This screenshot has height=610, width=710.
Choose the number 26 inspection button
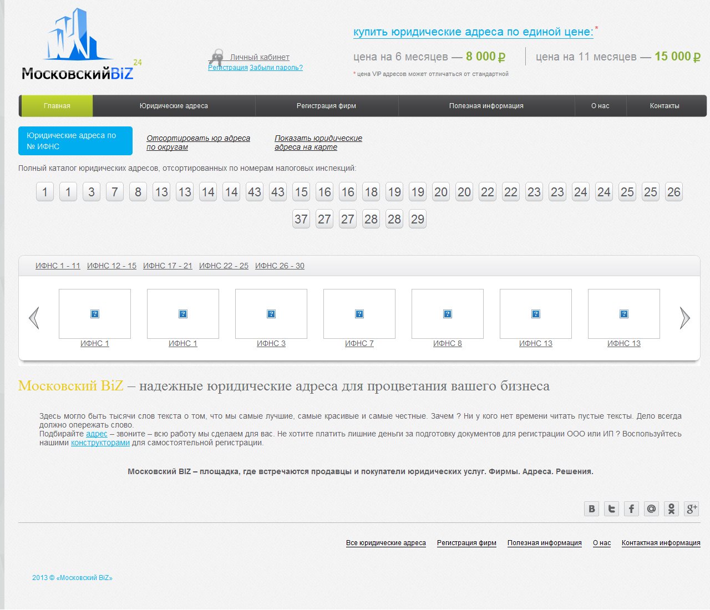tap(674, 192)
